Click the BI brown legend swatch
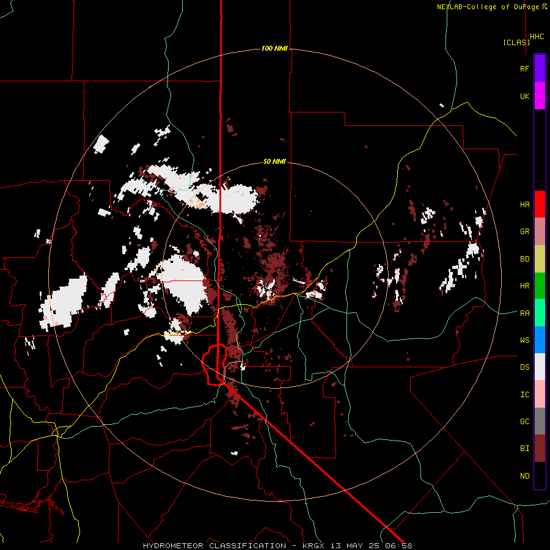550x550 pixels. coord(540,449)
